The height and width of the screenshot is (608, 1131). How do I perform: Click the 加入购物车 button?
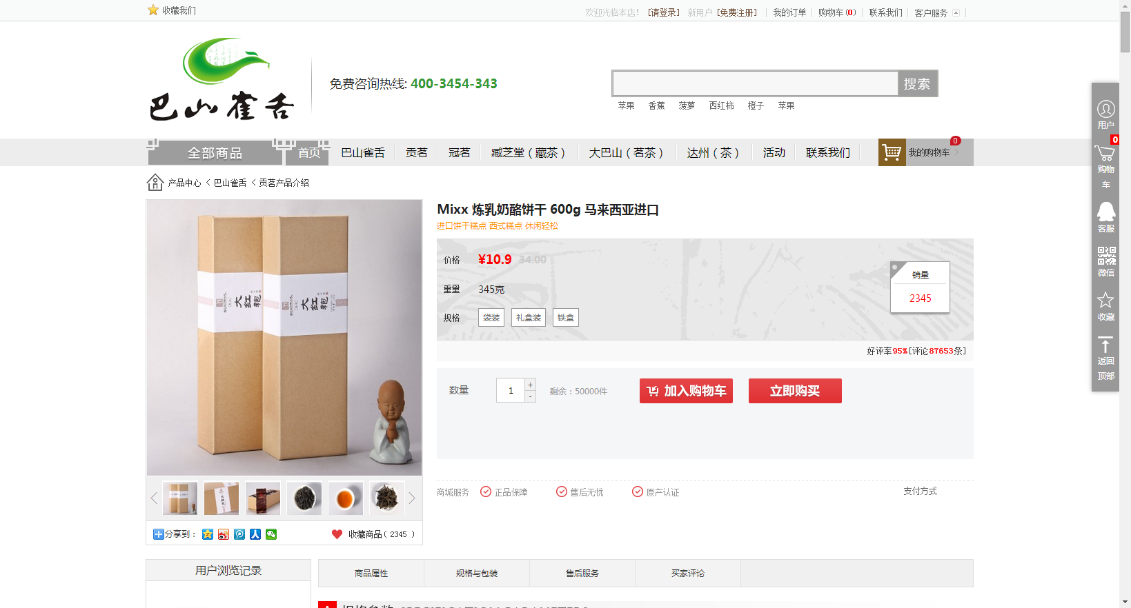pyautogui.click(x=686, y=391)
